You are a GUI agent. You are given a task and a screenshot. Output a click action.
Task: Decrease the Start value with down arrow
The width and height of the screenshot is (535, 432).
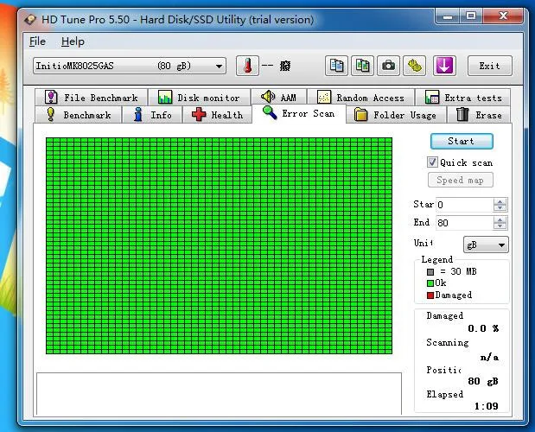click(500, 208)
